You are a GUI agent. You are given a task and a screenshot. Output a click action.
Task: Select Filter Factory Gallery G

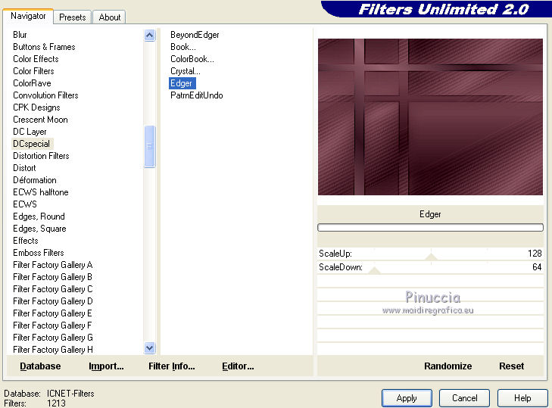[x=52, y=338]
